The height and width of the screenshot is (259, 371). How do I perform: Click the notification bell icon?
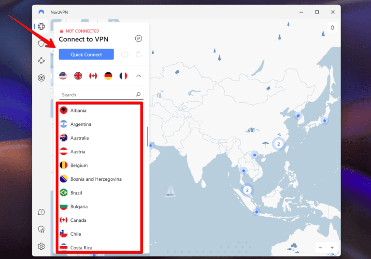pyautogui.click(x=332, y=27)
